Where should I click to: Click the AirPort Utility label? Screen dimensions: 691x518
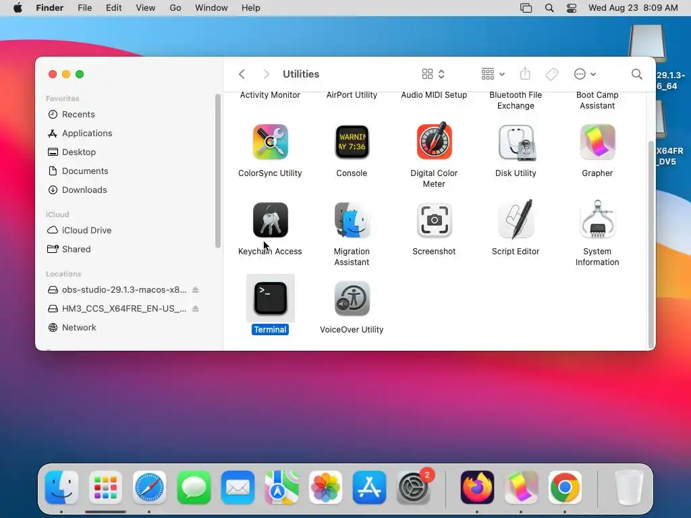click(x=352, y=95)
